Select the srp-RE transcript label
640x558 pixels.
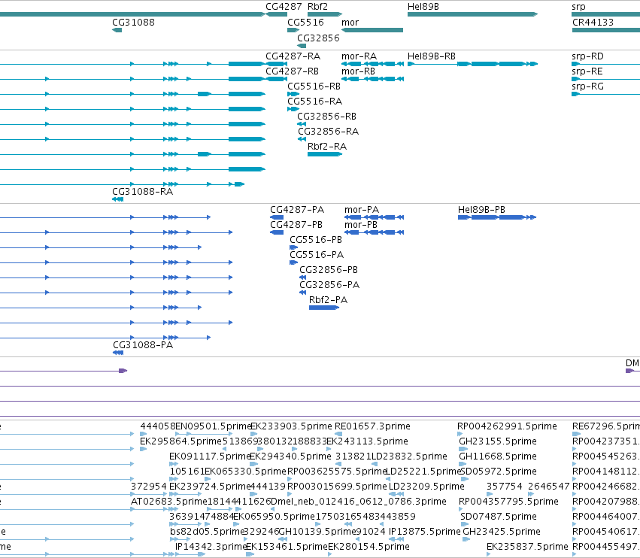point(587,71)
